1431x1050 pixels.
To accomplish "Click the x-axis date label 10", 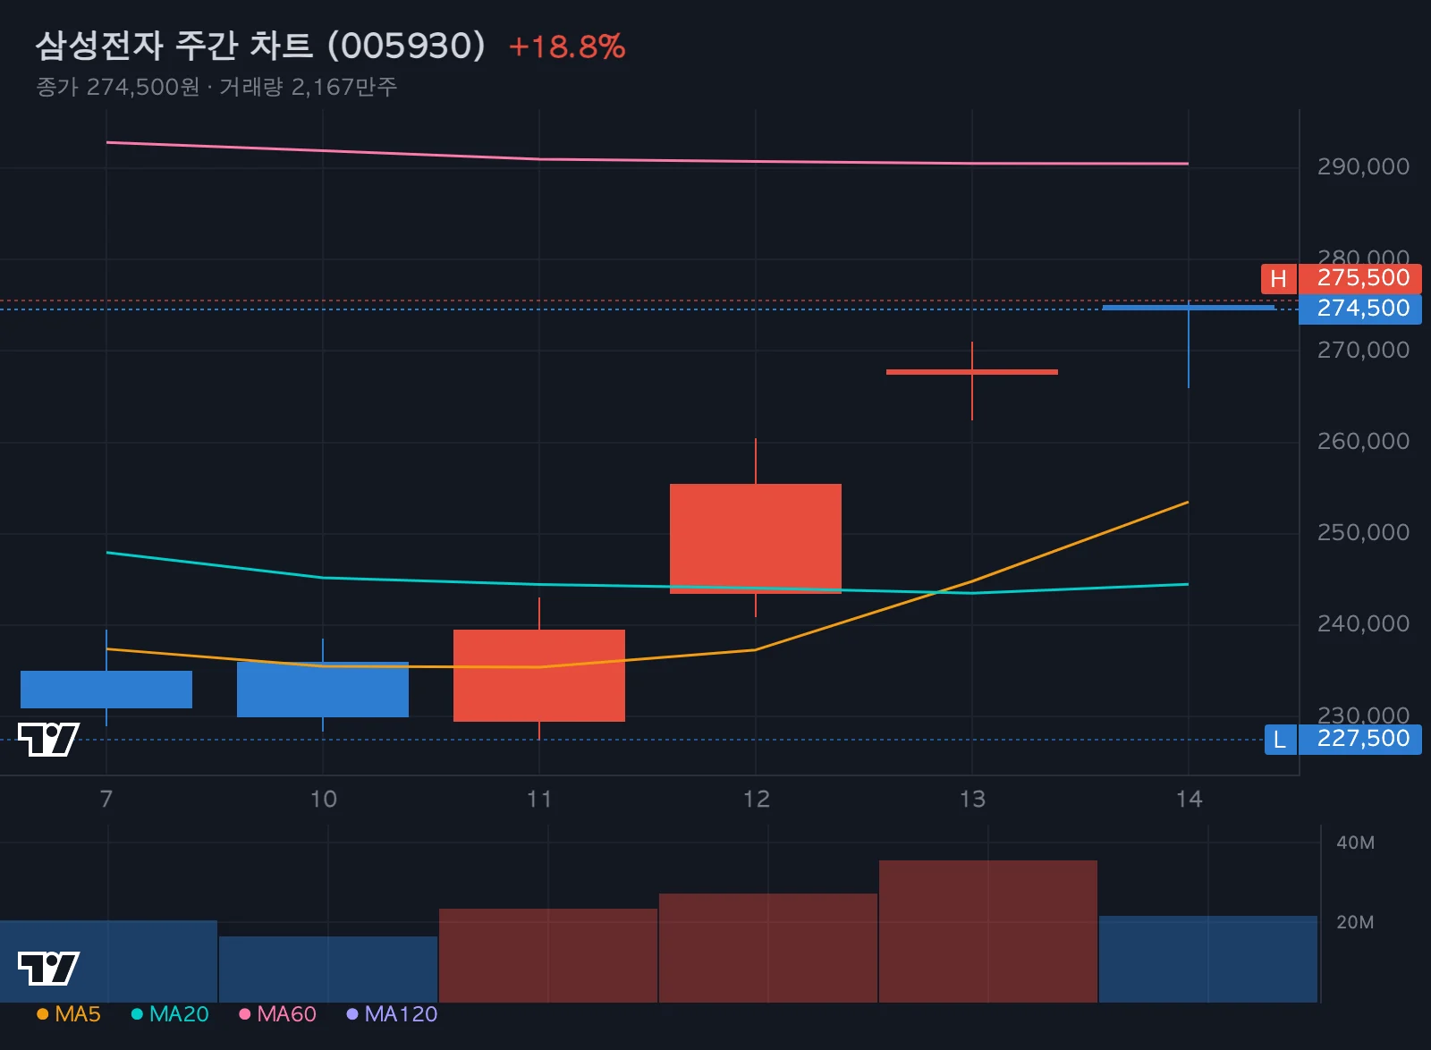I will [323, 799].
